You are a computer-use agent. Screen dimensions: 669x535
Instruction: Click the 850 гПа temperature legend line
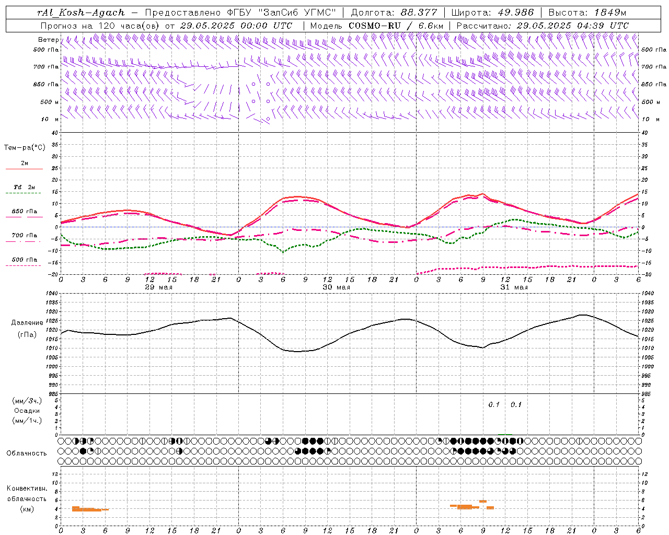[x=24, y=216]
